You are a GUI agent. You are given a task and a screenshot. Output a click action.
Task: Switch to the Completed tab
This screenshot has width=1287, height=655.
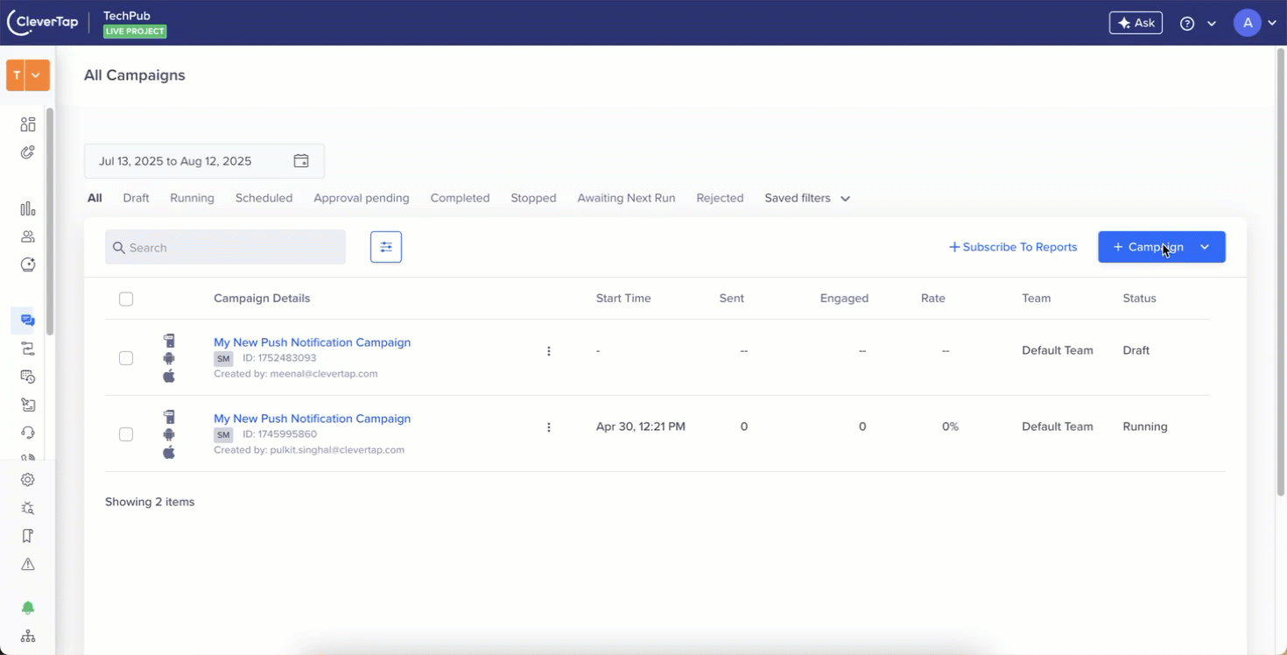coord(460,198)
